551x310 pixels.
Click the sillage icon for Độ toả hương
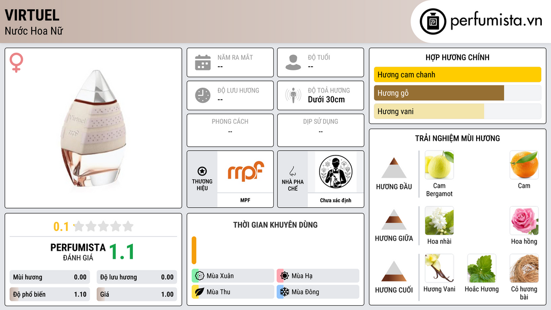[x=293, y=95]
